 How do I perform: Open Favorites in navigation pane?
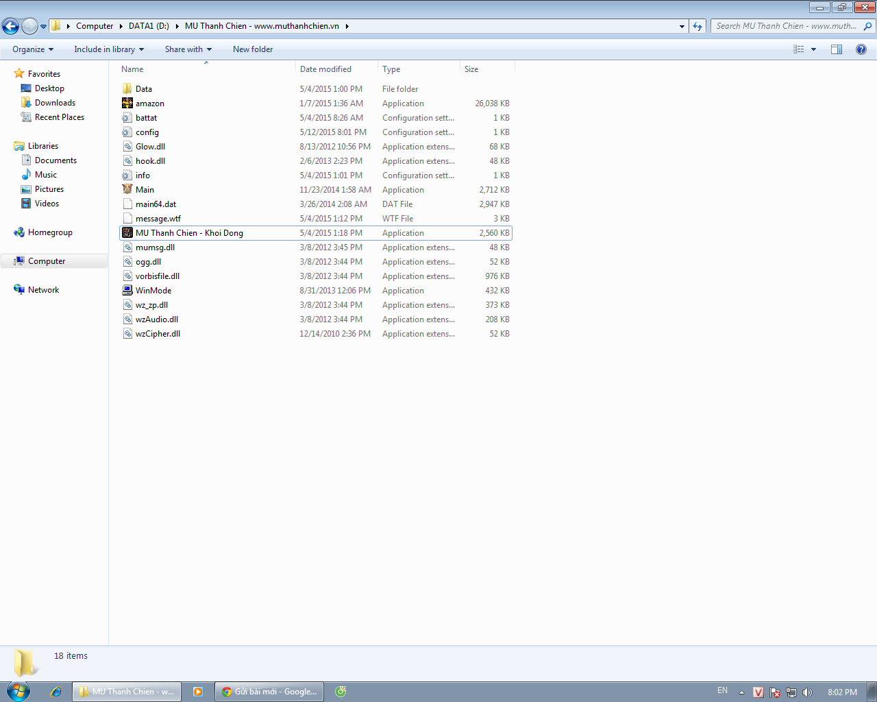[x=44, y=74]
